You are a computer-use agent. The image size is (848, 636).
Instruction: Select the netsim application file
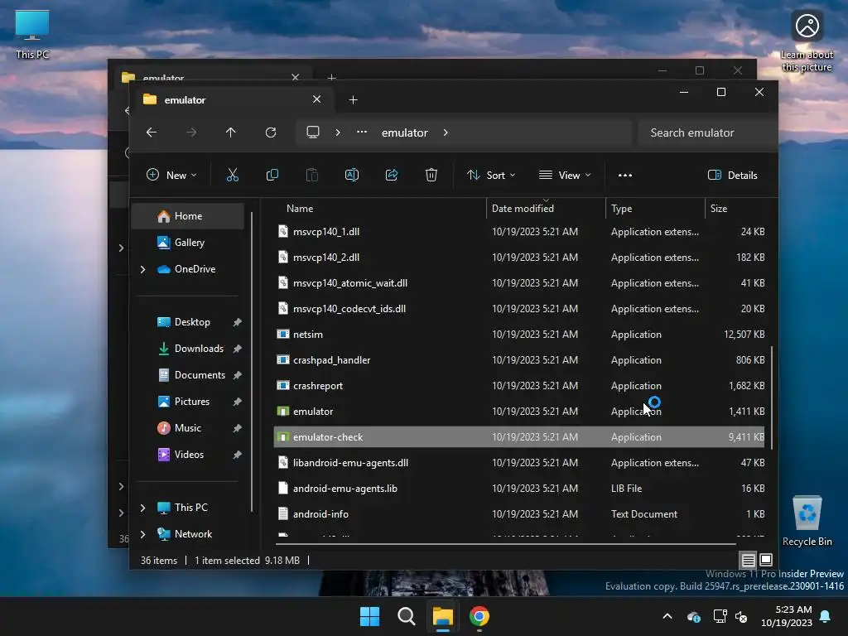point(519,335)
